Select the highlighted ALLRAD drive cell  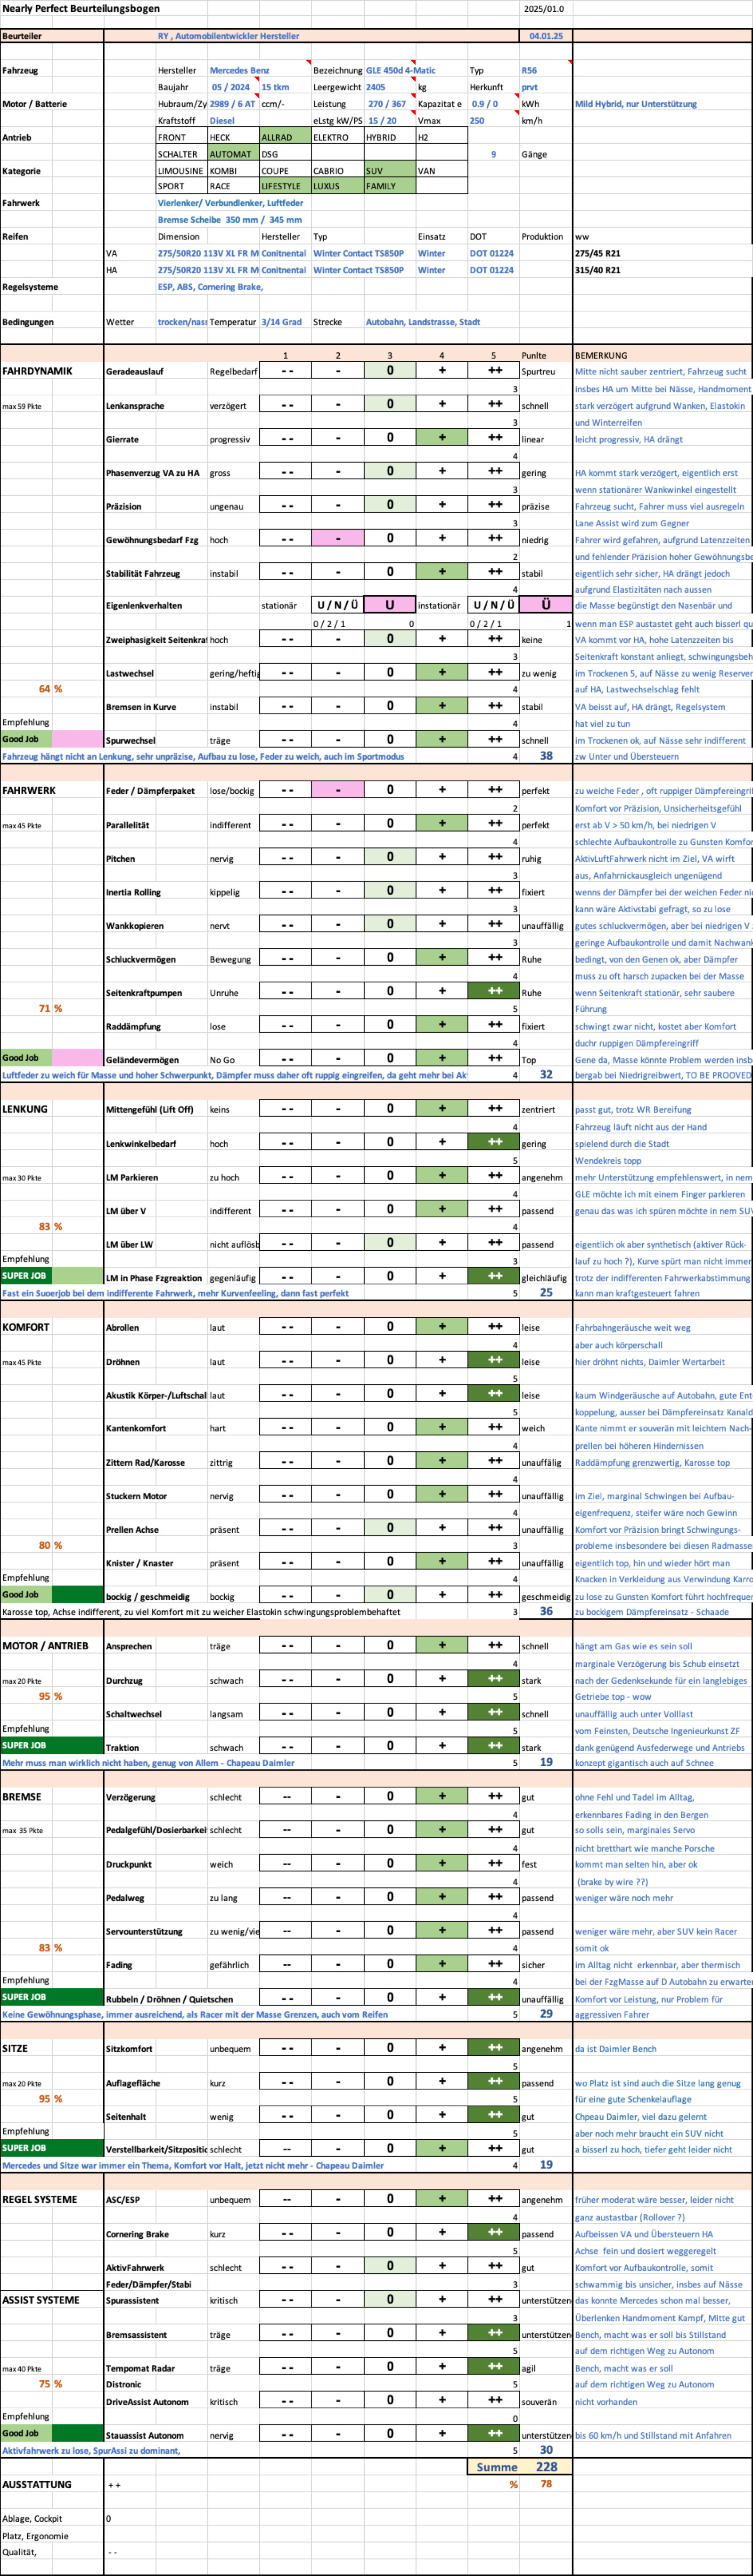285,137
